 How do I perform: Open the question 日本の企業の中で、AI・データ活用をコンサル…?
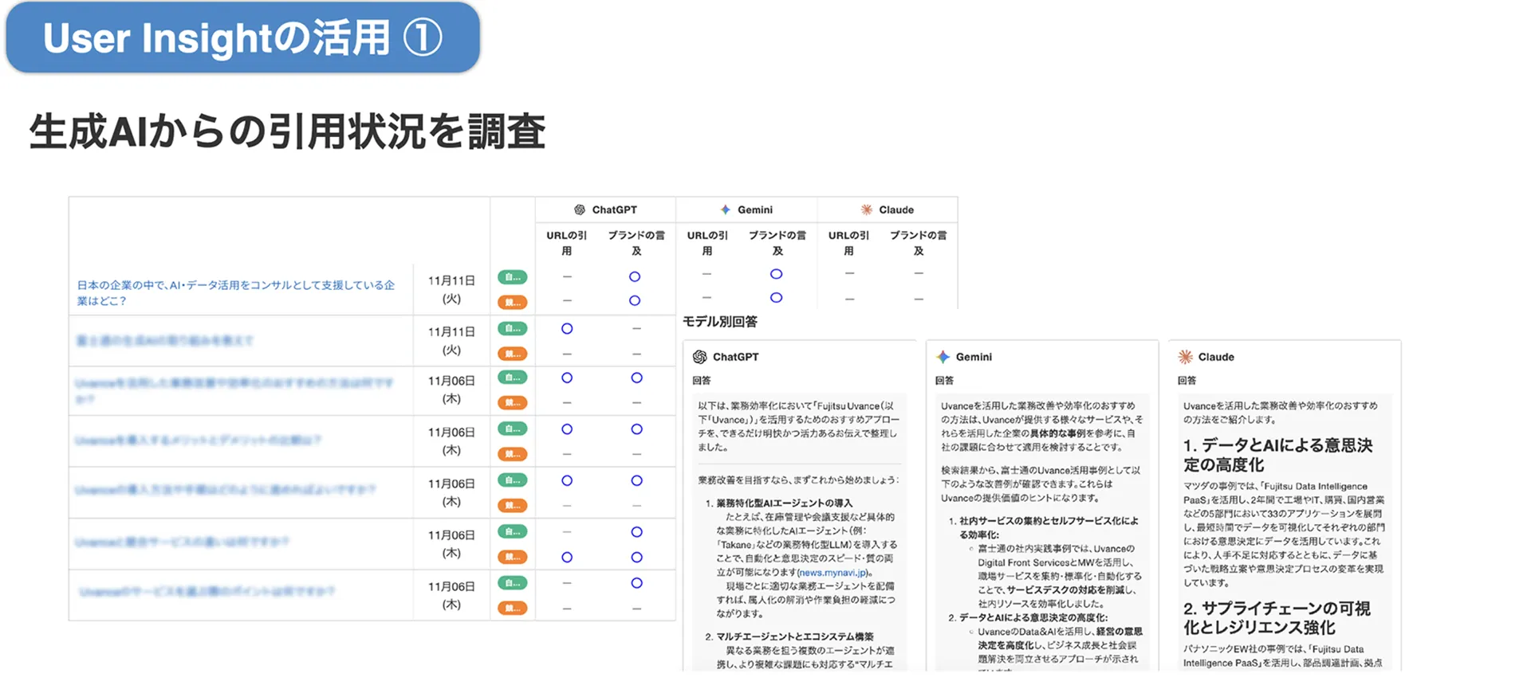coord(236,292)
